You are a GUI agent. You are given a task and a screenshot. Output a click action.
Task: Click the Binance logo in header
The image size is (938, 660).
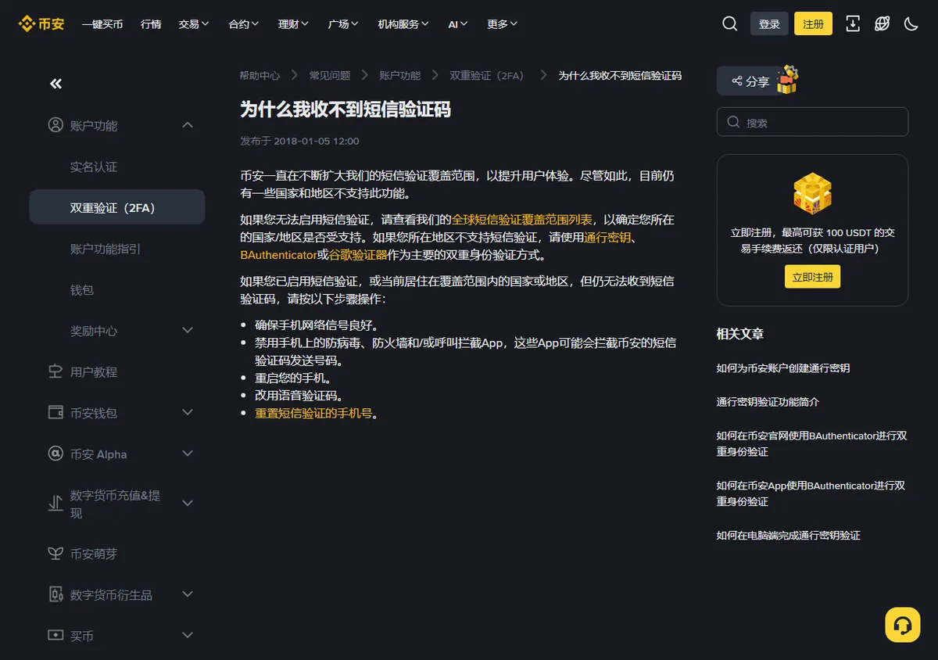click(41, 23)
